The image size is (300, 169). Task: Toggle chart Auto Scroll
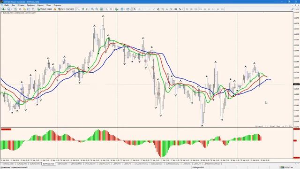(106, 9)
